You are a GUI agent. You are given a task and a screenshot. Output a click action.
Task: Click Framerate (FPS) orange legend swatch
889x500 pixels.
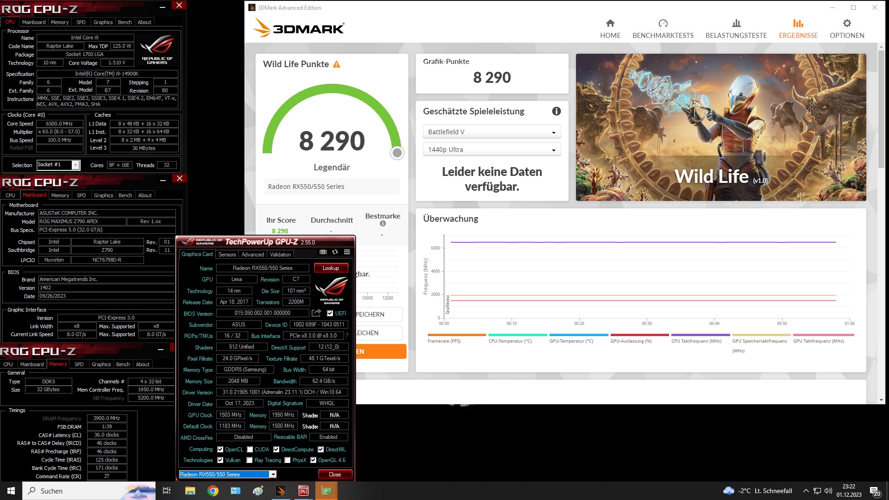coord(457,335)
